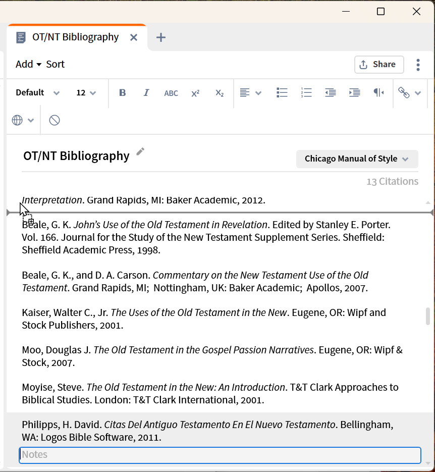
Task: Minimize the application window
Action: click(346, 12)
